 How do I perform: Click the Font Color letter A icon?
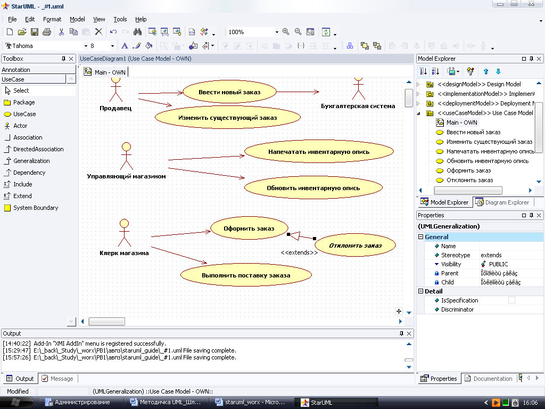[125, 46]
